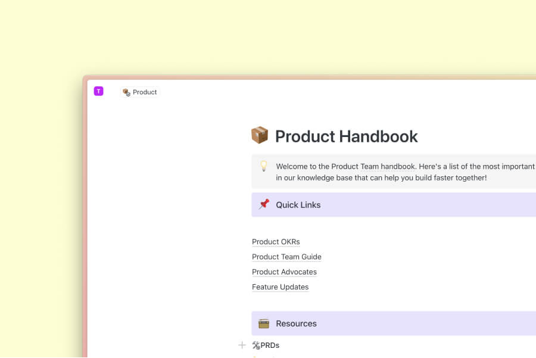Click the purple T workspace icon

98,91
